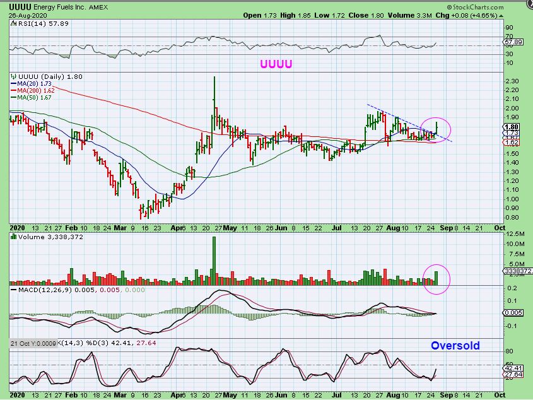Viewport: 533px width, 400px height.
Task: Click the Apr label on the price chart date axis
Action: 176,228
